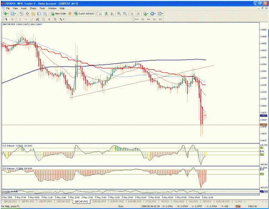
Task: Toggle Chart Shift from right border
Action: [138, 13]
